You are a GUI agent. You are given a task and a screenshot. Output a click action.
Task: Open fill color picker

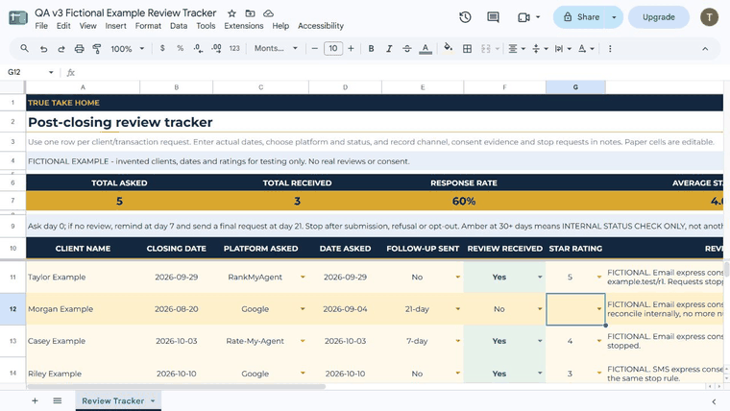(x=448, y=48)
